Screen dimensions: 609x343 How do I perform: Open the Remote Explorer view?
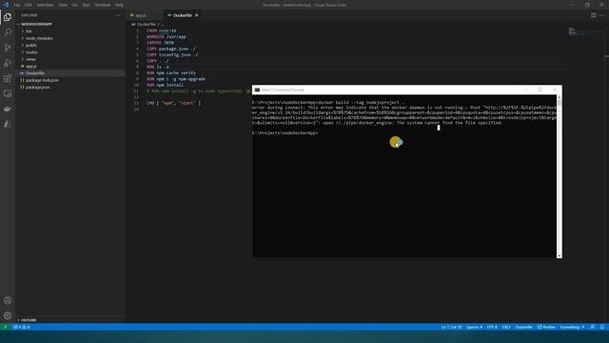[8, 93]
